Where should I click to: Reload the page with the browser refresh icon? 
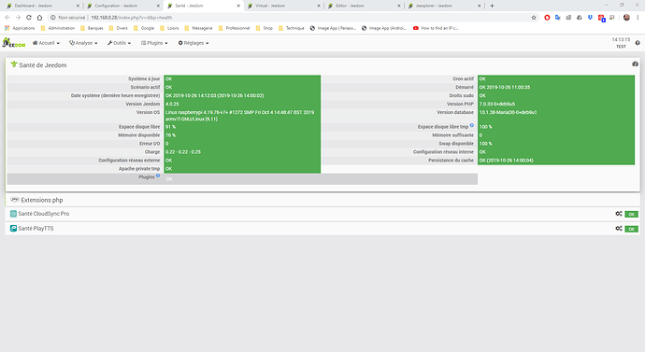coord(29,18)
